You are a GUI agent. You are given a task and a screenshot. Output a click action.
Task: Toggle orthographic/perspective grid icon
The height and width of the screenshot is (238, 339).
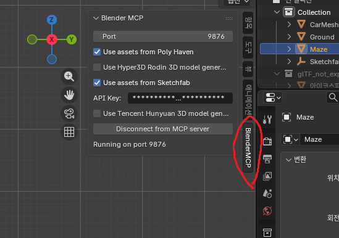(69, 132)
